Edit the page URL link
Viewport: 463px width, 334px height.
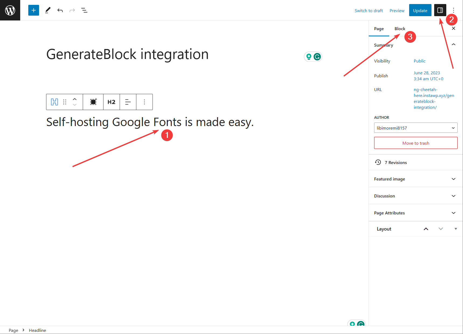434,98
